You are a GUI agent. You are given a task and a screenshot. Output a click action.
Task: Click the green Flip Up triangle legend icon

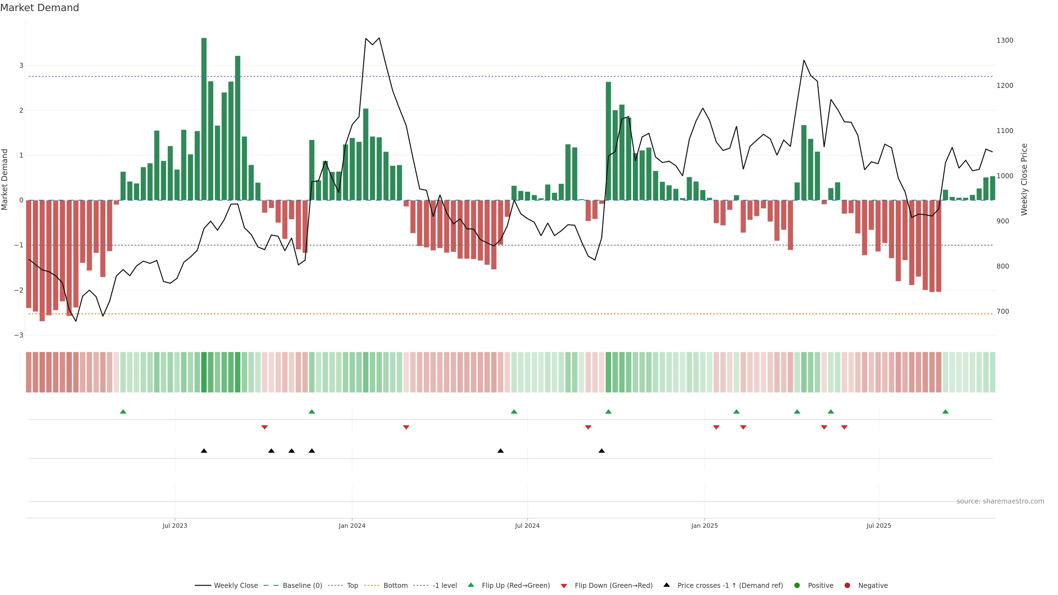click(471, 585)
